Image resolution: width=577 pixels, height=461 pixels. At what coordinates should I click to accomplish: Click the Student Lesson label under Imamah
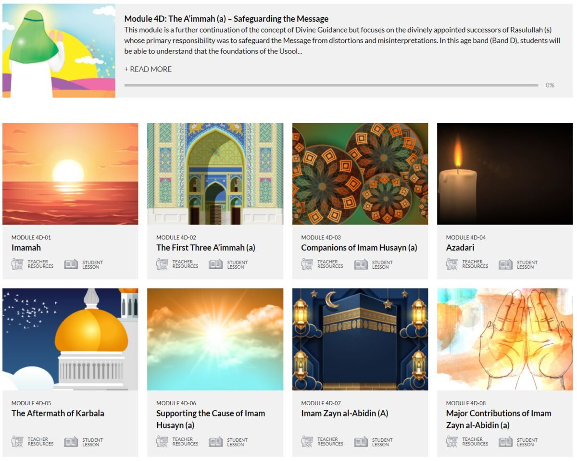pyautogui.click(x=92, y=265)
